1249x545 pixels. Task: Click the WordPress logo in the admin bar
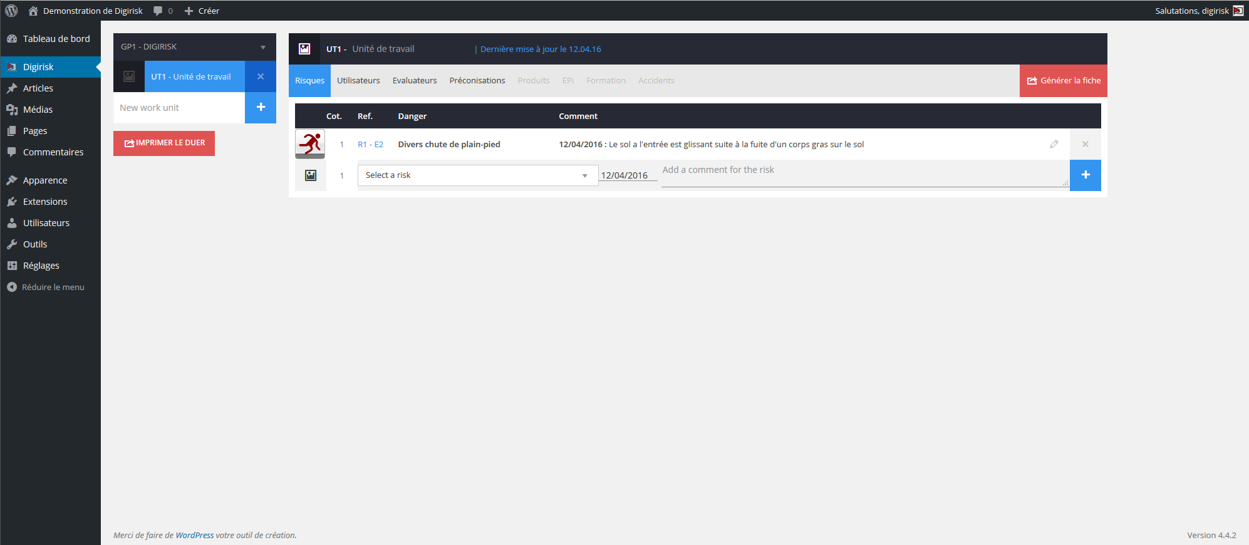(11, 11)
